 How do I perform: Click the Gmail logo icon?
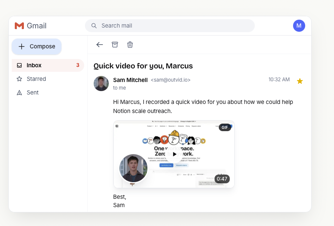[x=19, y=26]
